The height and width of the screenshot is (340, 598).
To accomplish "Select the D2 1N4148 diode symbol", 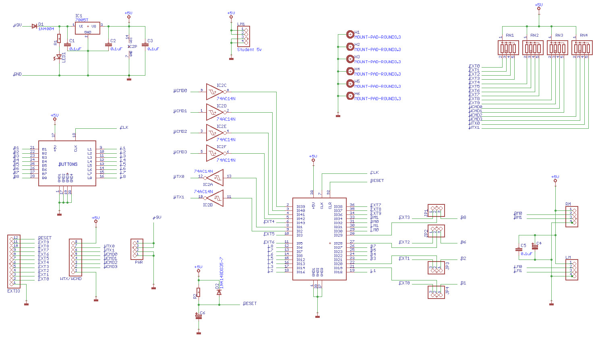I will [x=219, y=292].
